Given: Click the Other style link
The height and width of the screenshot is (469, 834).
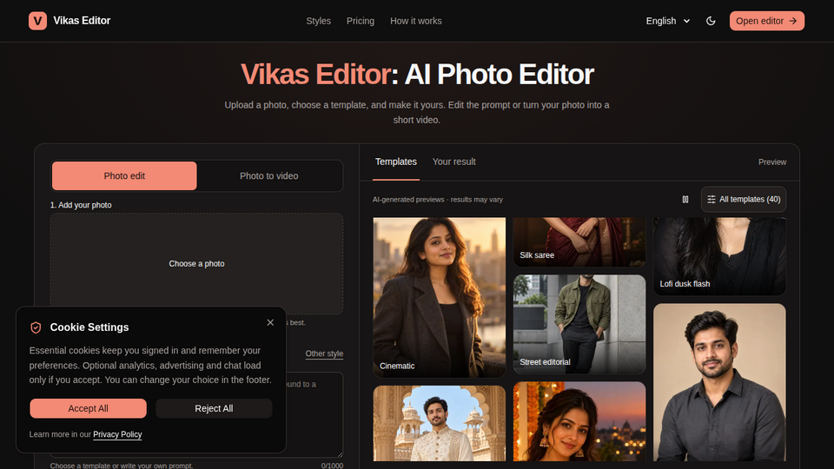Looking at the screenshot, I should coord(324,353).
